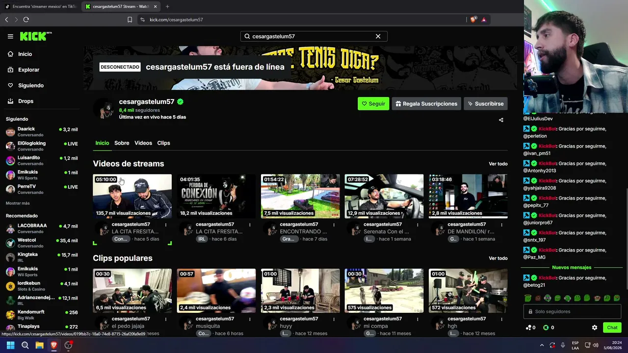
Task: Open Explorar in the sidebar
Action: (28, 70)
